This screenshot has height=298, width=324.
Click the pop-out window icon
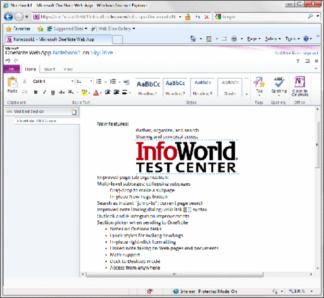pyautogui.click(x=307, y=61)
